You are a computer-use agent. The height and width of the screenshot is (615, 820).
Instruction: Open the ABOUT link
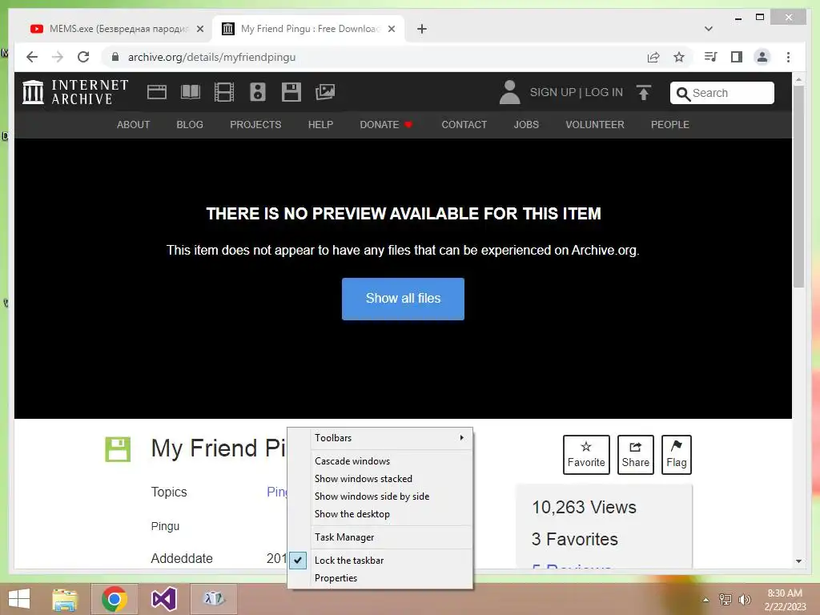click(x=134, y=124)
